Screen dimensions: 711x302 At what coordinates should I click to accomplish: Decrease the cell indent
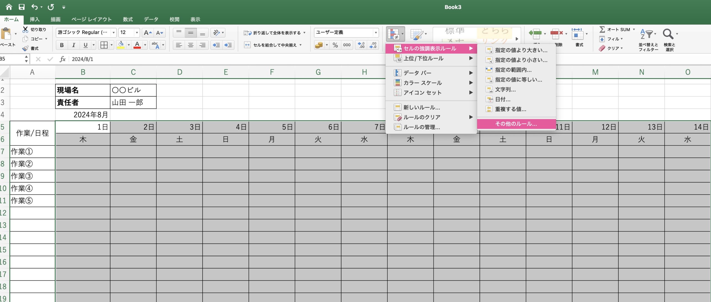point(216,45)
